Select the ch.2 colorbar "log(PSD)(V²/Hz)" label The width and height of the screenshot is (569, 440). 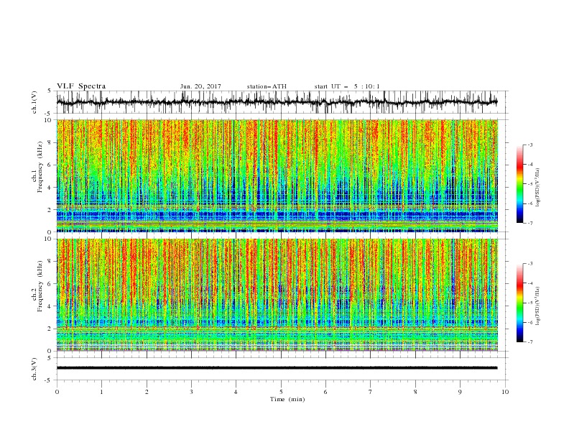click(538, 306)
